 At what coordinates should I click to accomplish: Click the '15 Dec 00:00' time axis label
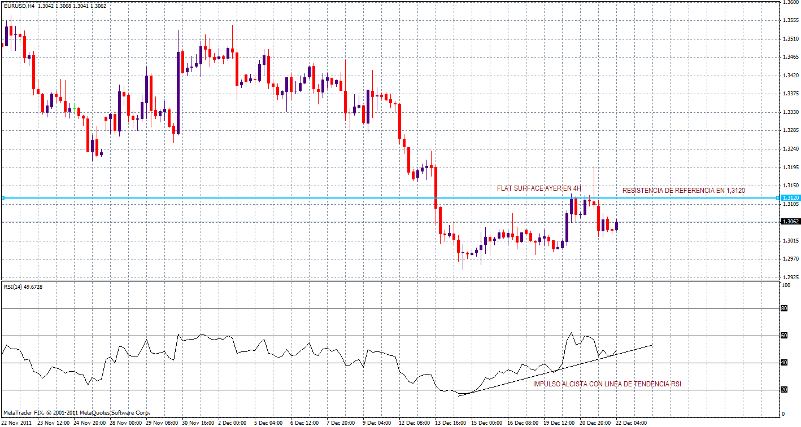486,422
